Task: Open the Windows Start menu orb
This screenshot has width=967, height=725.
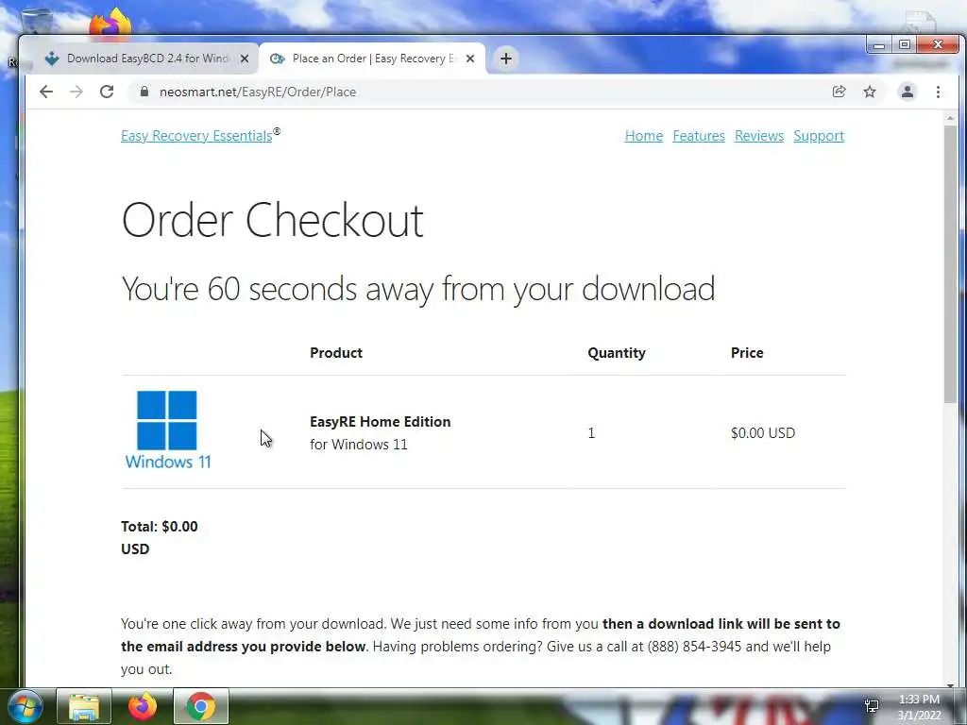Action: point(25,706)
